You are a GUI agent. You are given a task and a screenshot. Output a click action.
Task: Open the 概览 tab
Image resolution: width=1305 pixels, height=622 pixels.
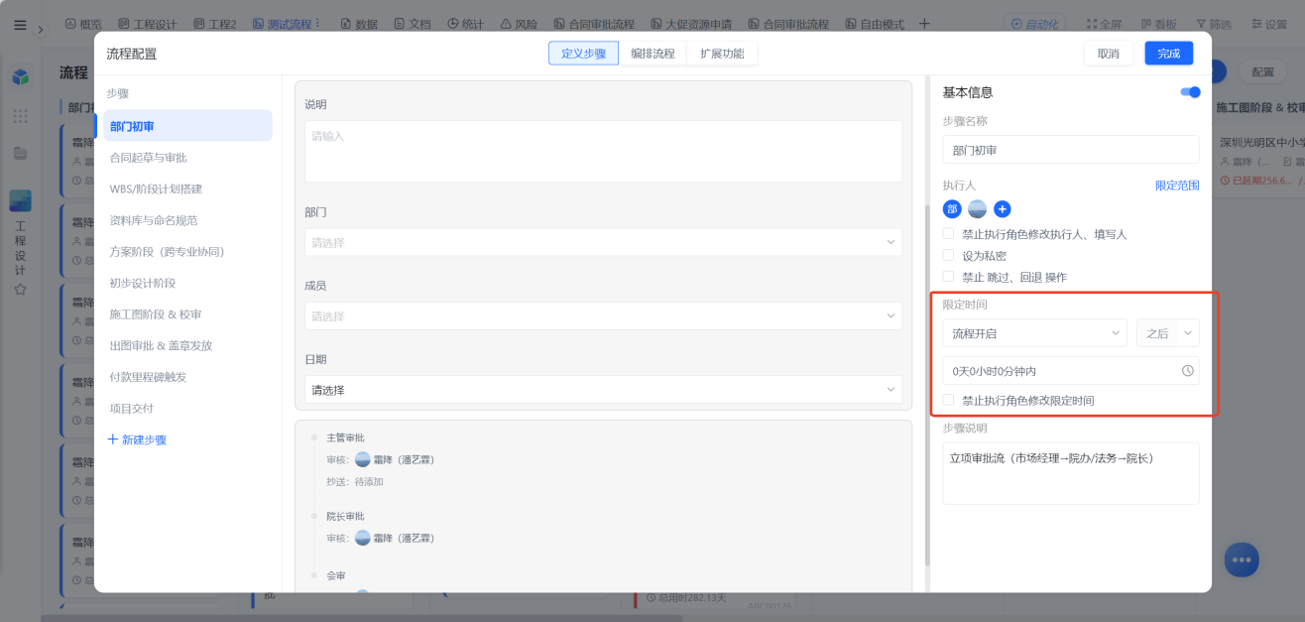(82, 23)
